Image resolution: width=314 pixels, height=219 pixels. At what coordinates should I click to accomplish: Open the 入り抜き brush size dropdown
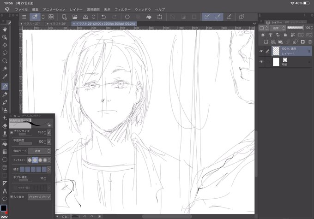[x=39, y=197]
